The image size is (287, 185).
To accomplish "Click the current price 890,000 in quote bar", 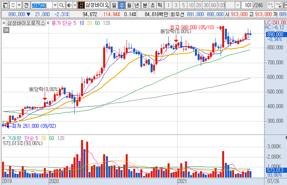I will 17,14.
